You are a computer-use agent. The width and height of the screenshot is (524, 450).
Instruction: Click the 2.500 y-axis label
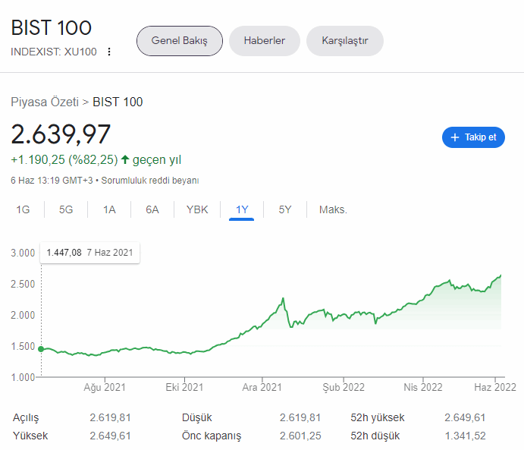click(23, 284)
